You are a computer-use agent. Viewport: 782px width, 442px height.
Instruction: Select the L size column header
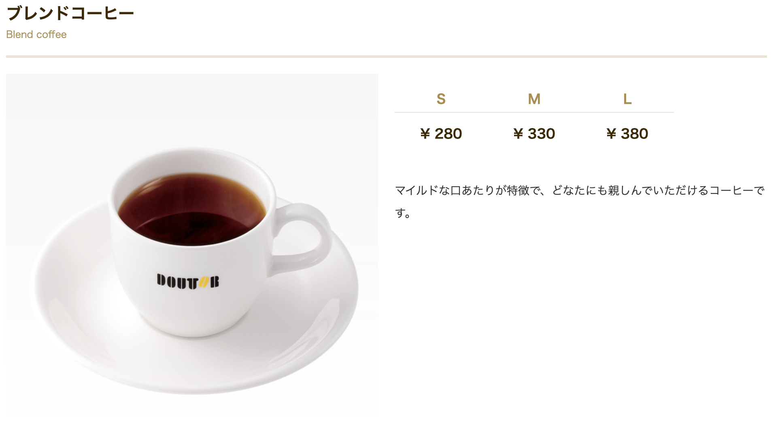pos(627,99)
